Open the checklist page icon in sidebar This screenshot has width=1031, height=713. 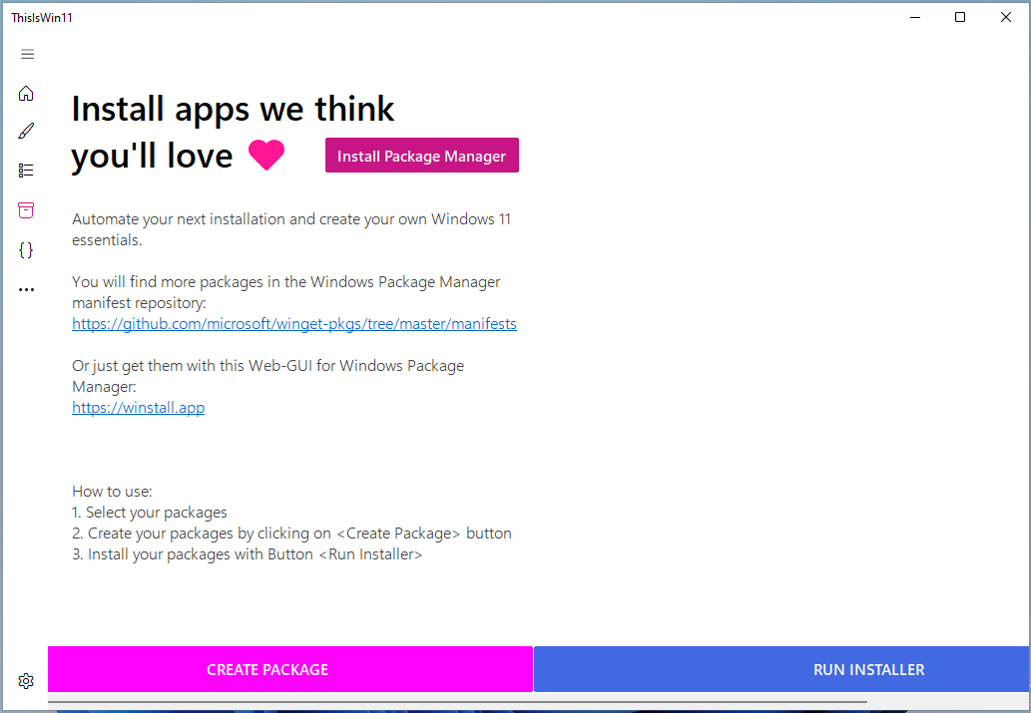point(26,171)
